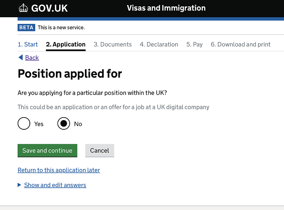
Task: Select the Yes radio button
Action: coord(24,123)
